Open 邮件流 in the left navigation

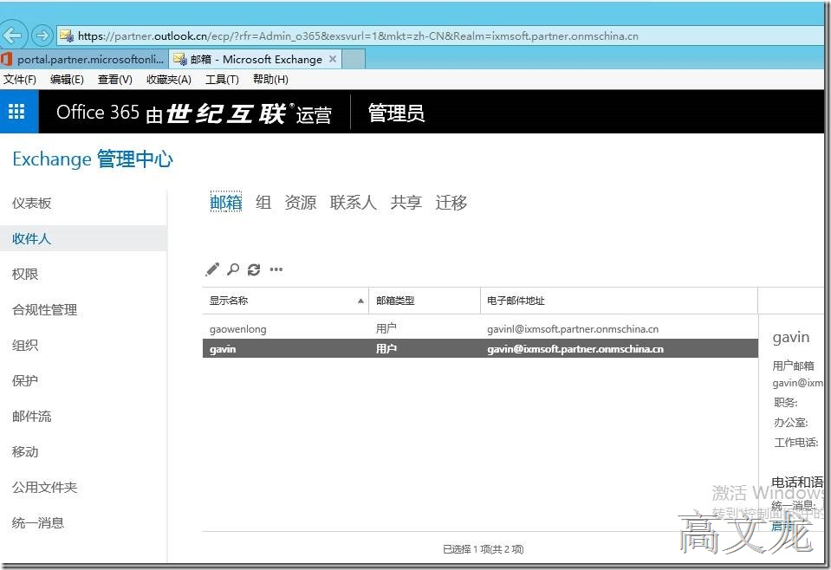pos(32,416)
